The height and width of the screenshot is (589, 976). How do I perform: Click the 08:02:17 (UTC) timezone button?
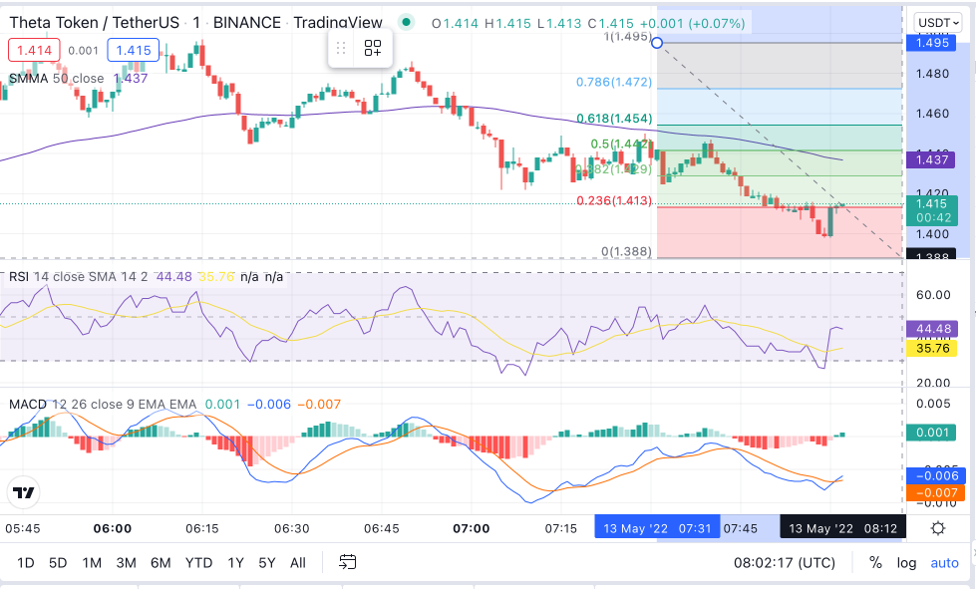pyautogui.click(x=785, y=563)
